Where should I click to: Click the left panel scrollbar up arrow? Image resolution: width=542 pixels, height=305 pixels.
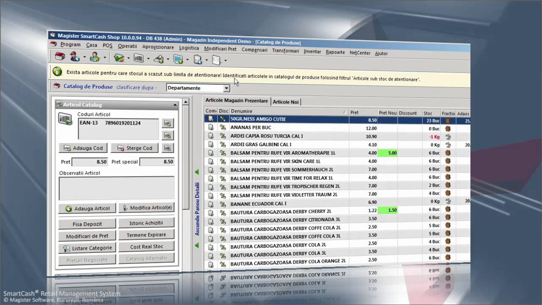[185, 102]
